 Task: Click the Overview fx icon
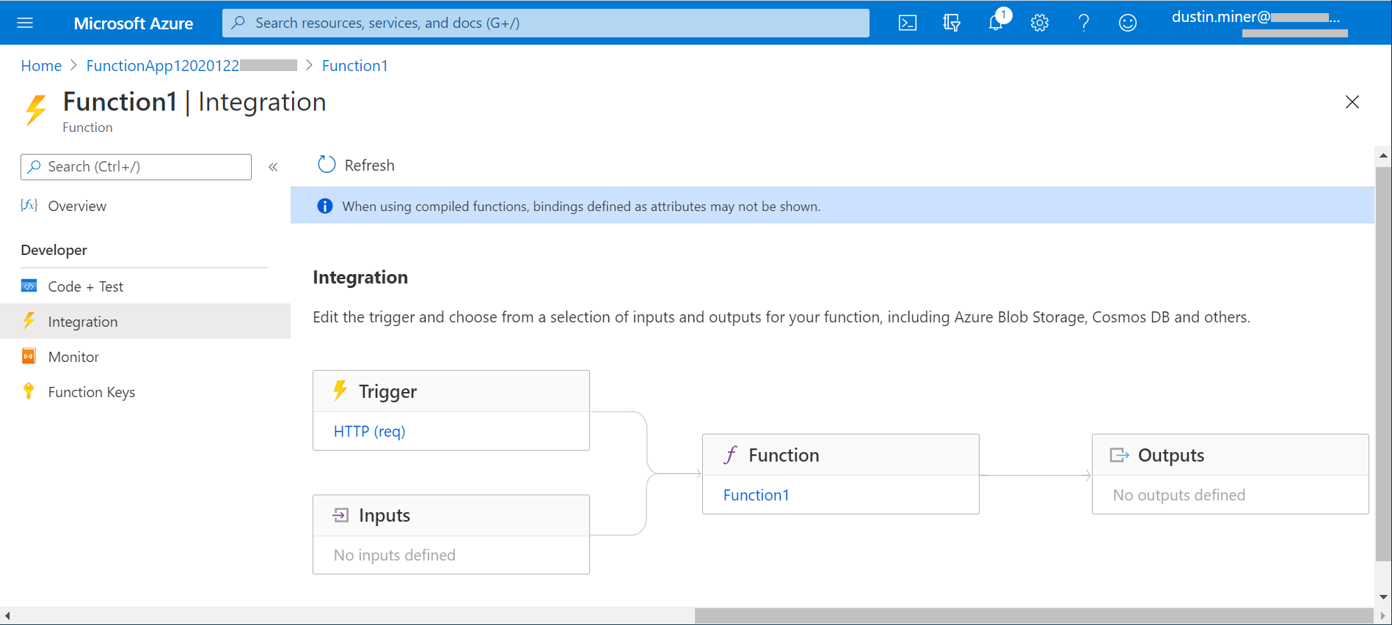tap(29, 205)
